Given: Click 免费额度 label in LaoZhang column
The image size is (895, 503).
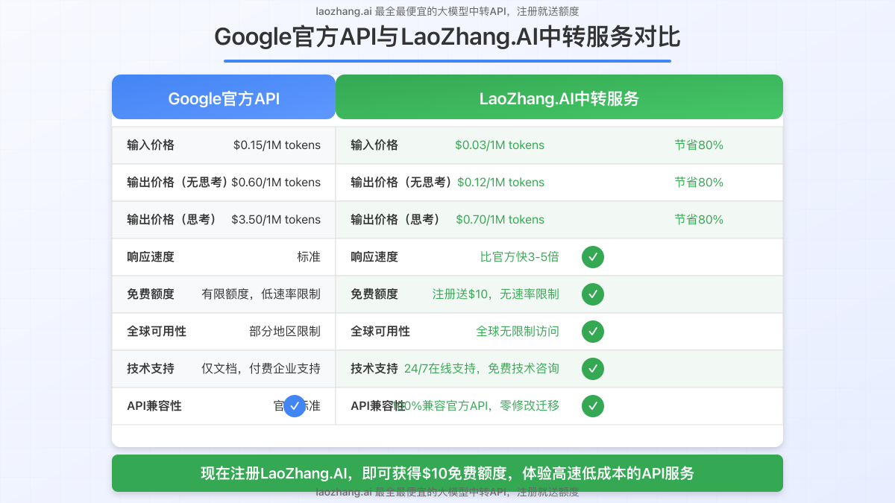Looking at the screenshot, I should click(374, 294).
